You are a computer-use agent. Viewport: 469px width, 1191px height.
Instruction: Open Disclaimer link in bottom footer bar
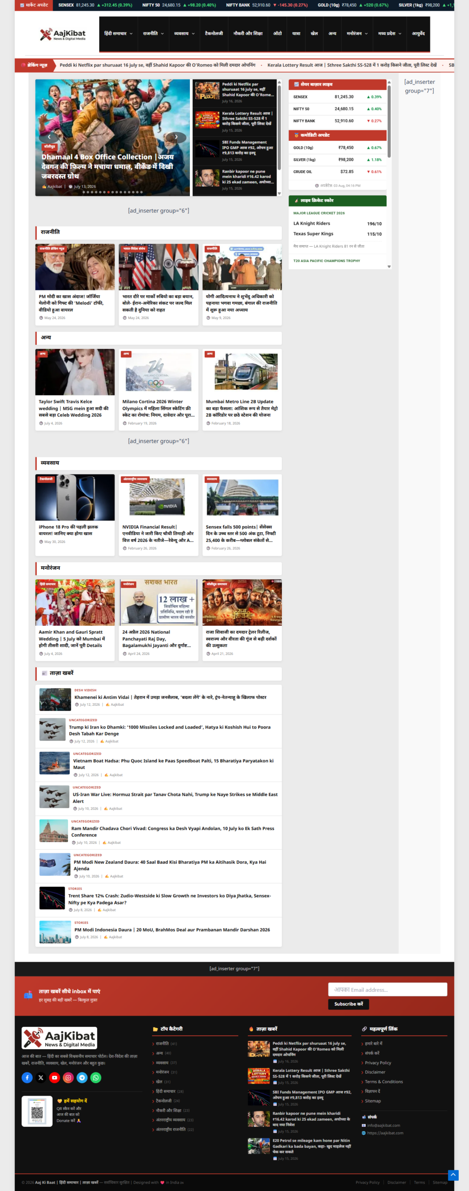[x=396, y=1182]
